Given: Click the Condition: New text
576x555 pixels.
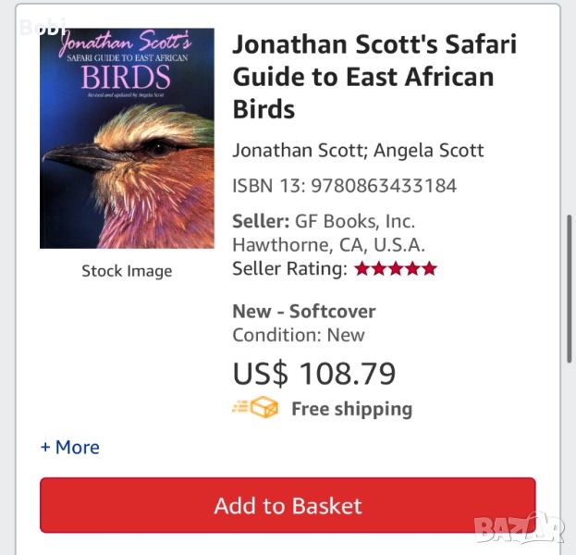Looking at the screenshot, I should [299, 335].
